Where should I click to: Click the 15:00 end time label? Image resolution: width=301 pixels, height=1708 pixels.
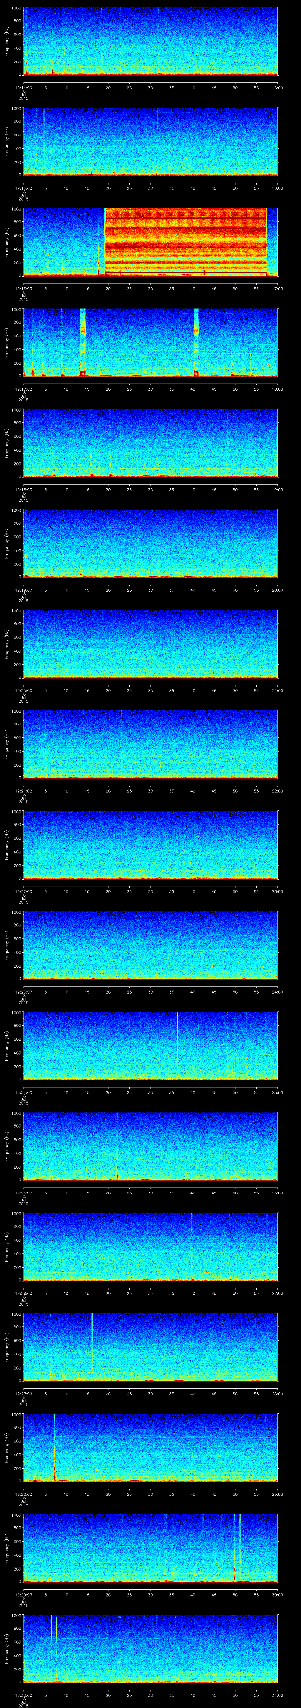pos(278,87)
